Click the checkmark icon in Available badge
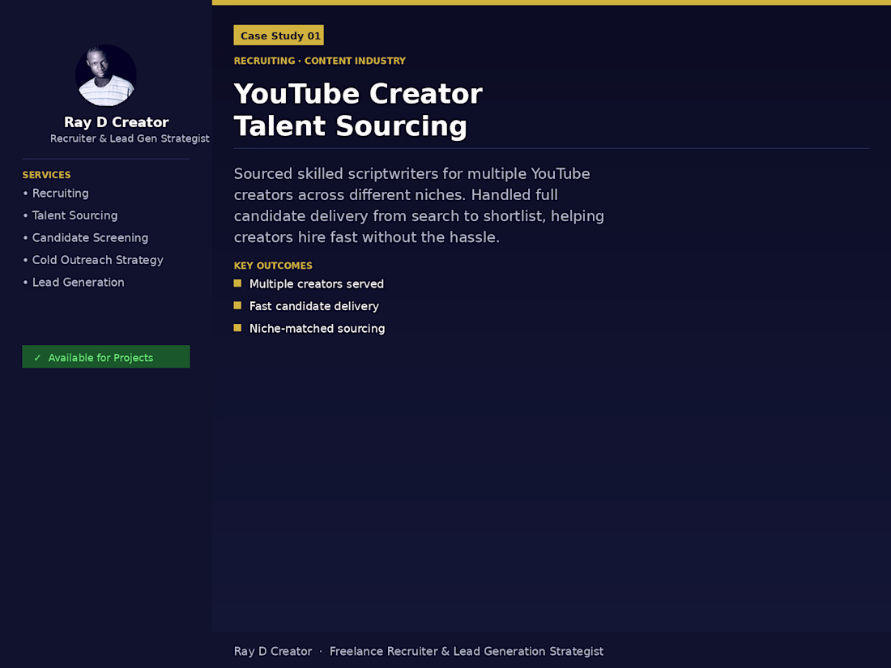The height and width of the screenshot is (668, 891). (37, 358)
